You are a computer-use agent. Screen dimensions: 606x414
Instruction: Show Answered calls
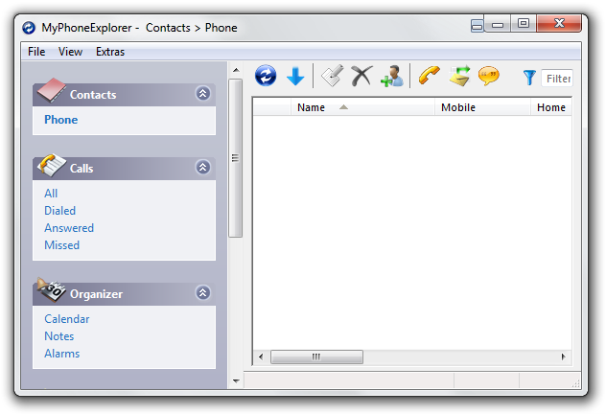pyautogui.click(x=69, y=228)
